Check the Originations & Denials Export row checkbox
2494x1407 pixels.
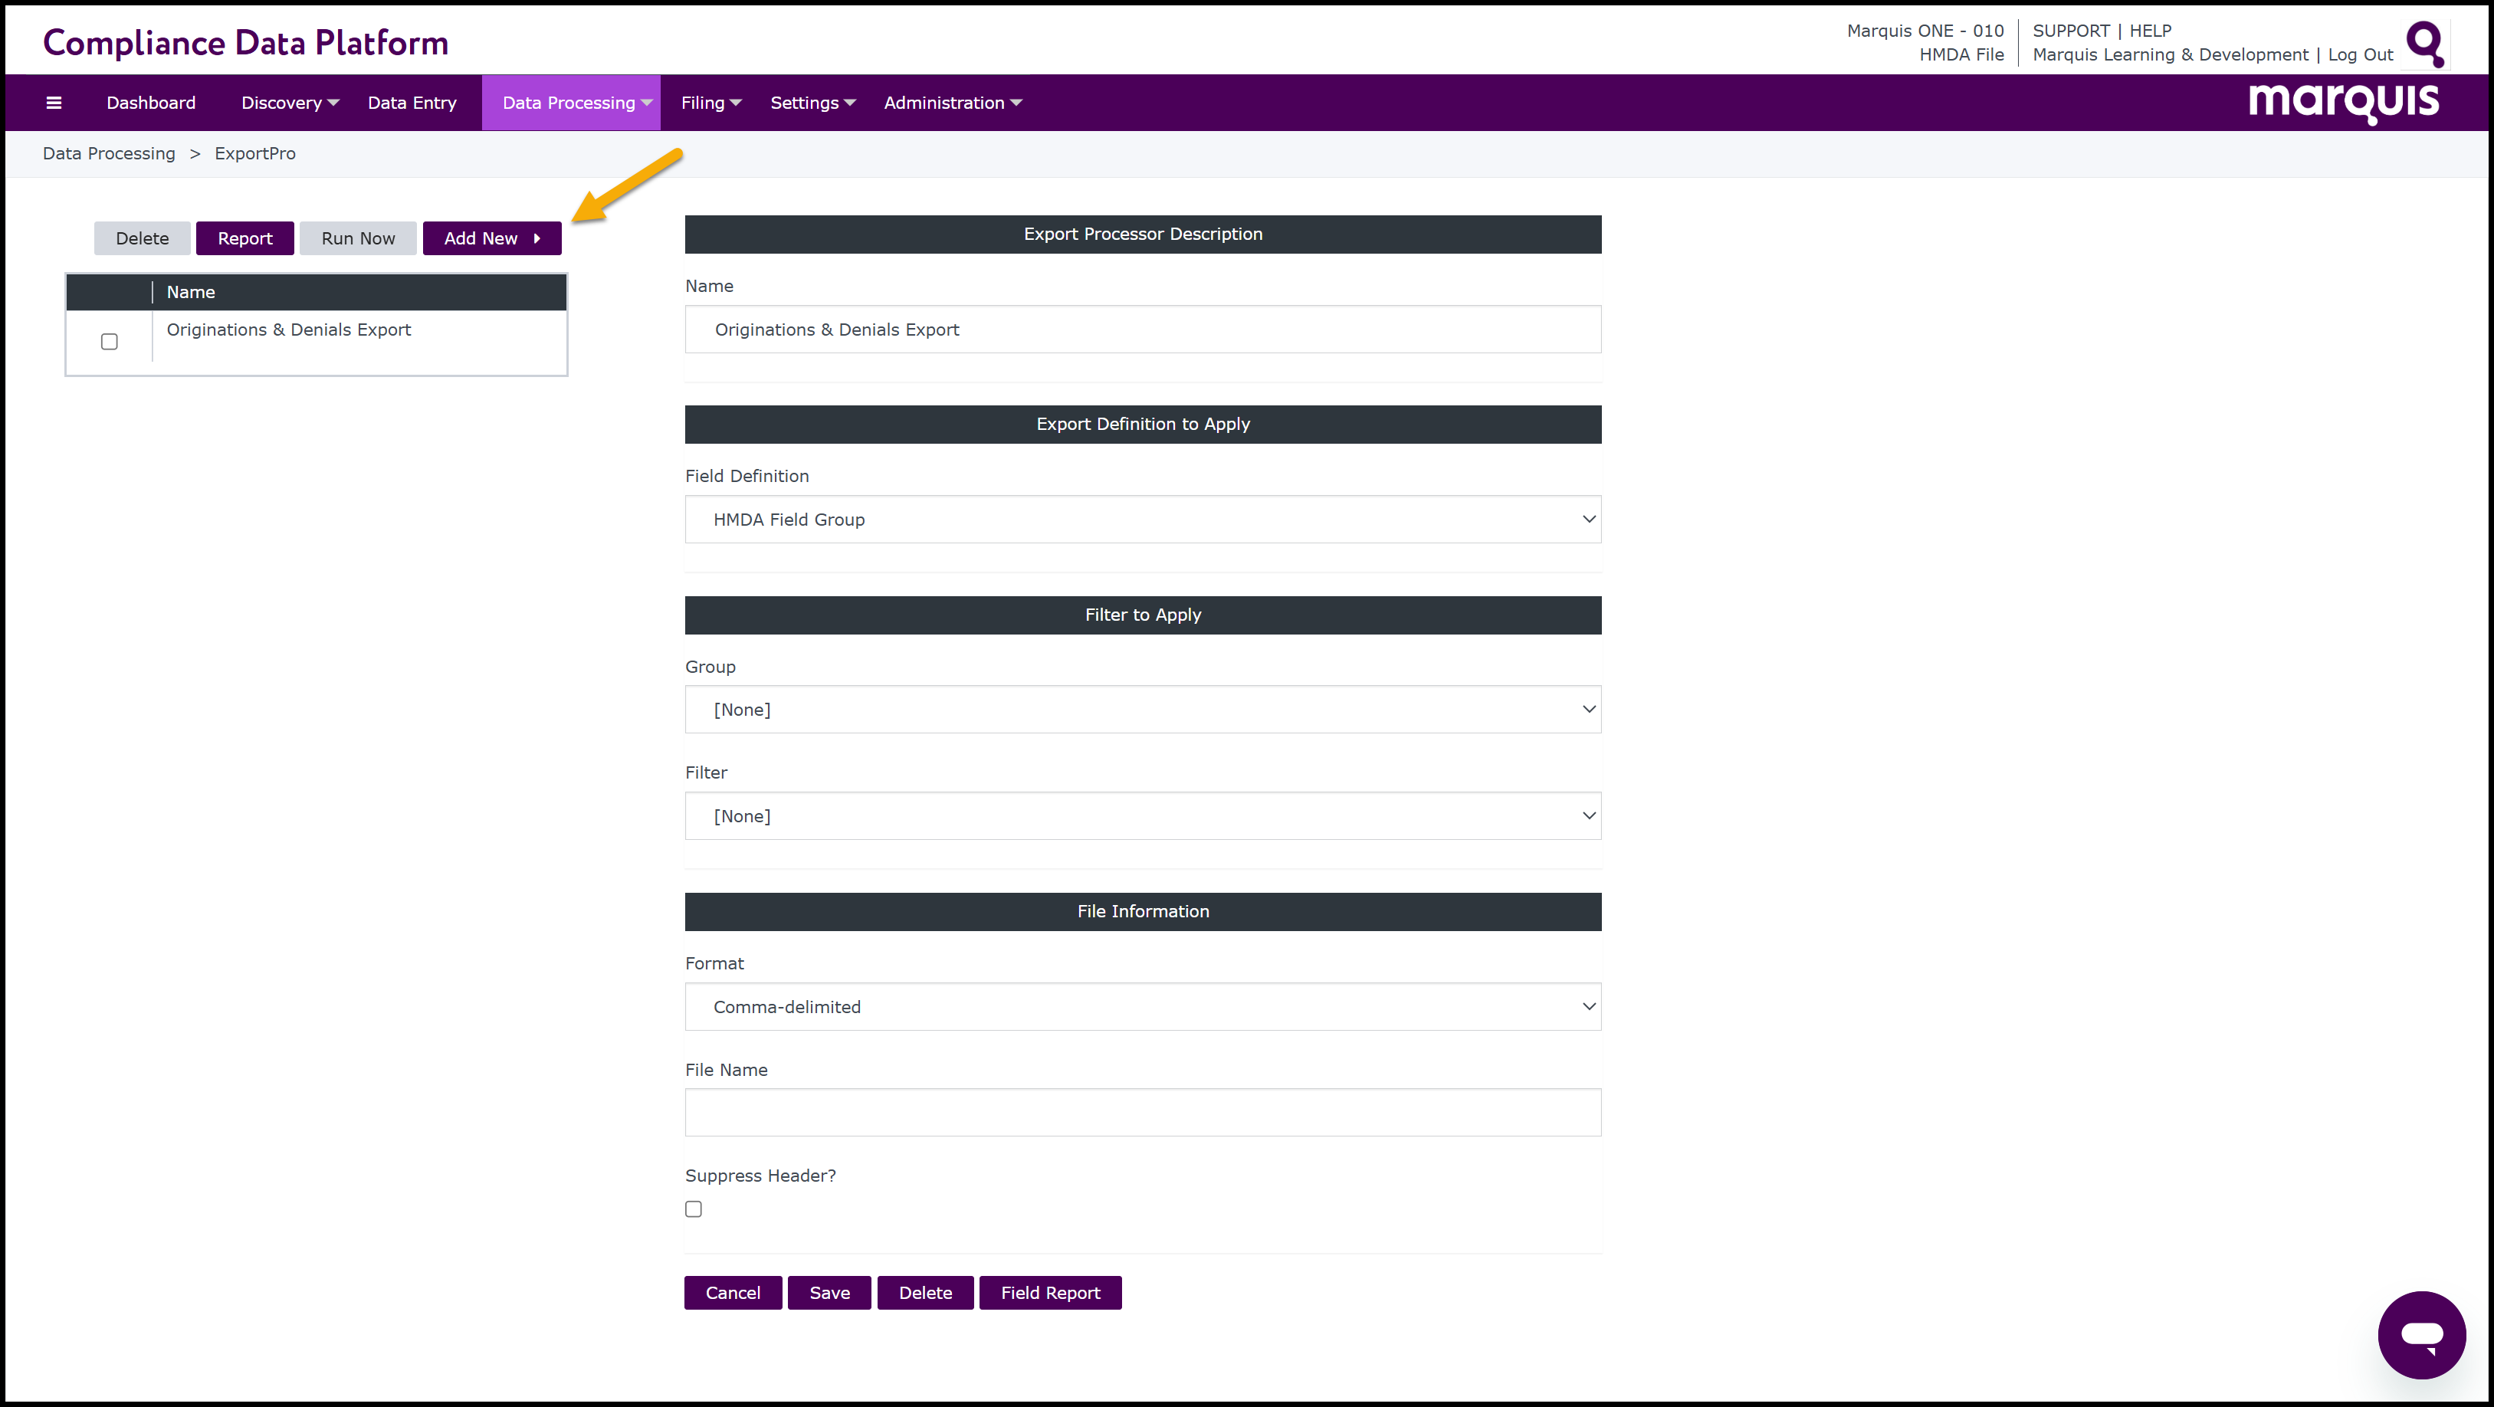click(x=110, y=341)
